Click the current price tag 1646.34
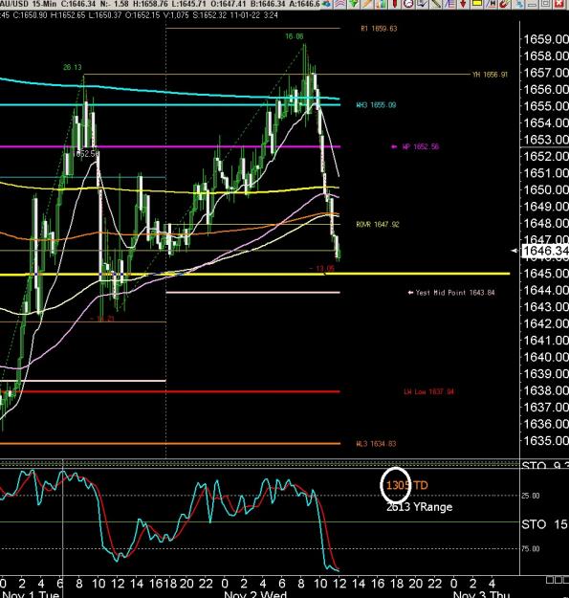569x598 pixels. [545, 251]
